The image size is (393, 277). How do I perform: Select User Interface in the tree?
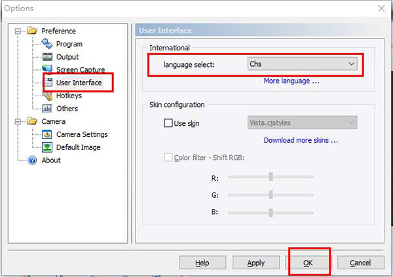79,83
